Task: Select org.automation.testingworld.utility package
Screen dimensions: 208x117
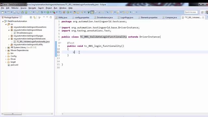Action: coord(28,45)
